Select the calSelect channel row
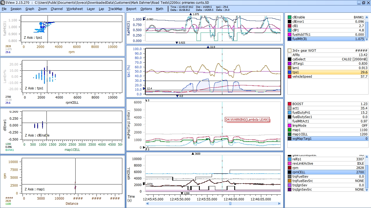The height and width of the screenshot is (208, 371). click(x=328, y=59)
